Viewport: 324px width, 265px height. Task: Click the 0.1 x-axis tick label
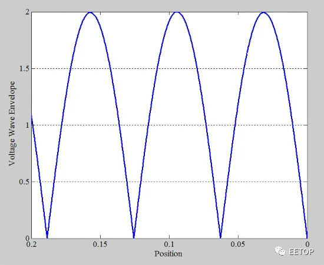170,244
